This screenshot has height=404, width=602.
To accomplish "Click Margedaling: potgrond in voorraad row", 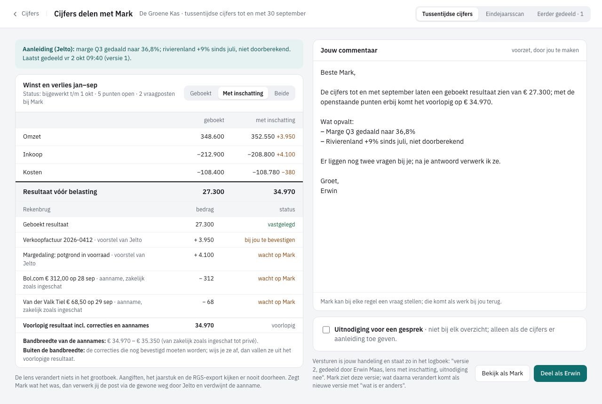I will 159,259.
